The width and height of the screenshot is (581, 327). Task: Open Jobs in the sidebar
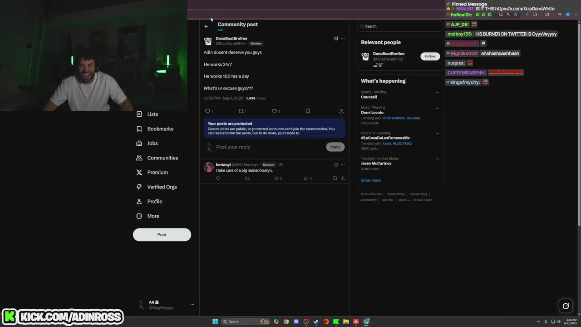click(x=147, y=144)
